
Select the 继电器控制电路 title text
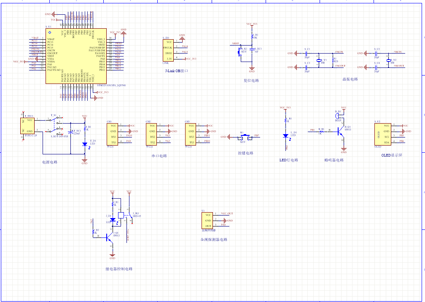[119, 269]
